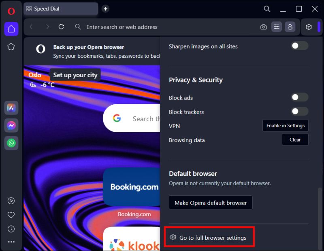Viewport: 324px width, 251px height.
Task: Open the Player from the sidebar
Action: pos(11,201)
